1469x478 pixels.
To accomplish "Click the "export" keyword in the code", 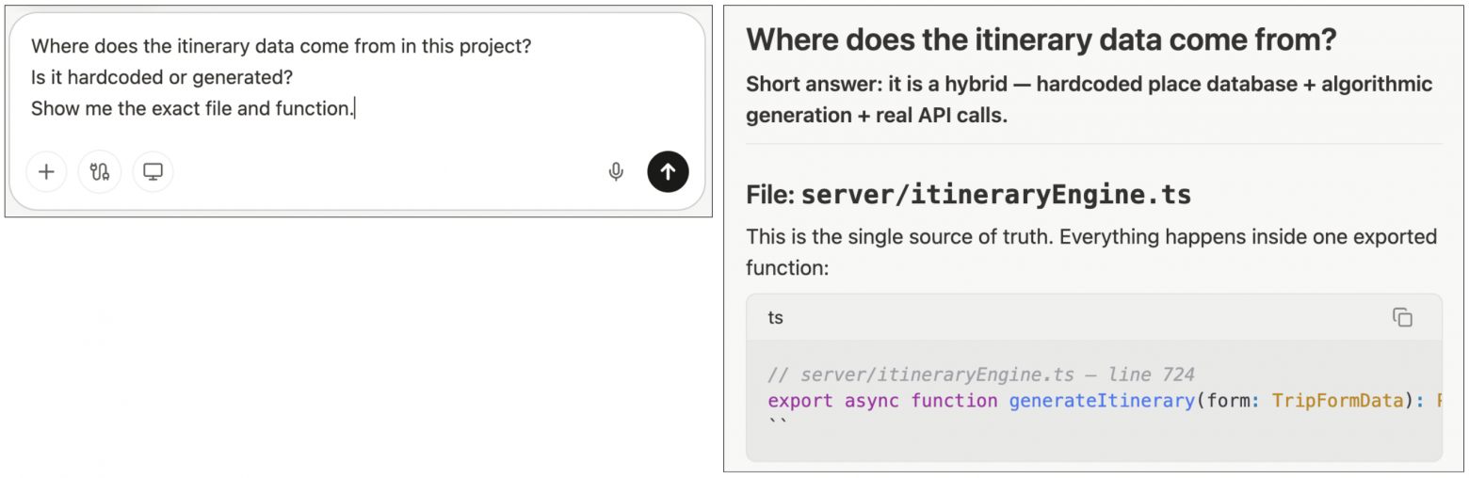I will tap(800, 401).
